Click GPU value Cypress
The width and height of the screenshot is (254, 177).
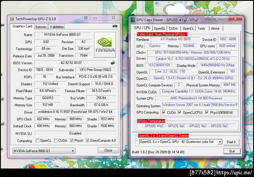pos(155,46)
